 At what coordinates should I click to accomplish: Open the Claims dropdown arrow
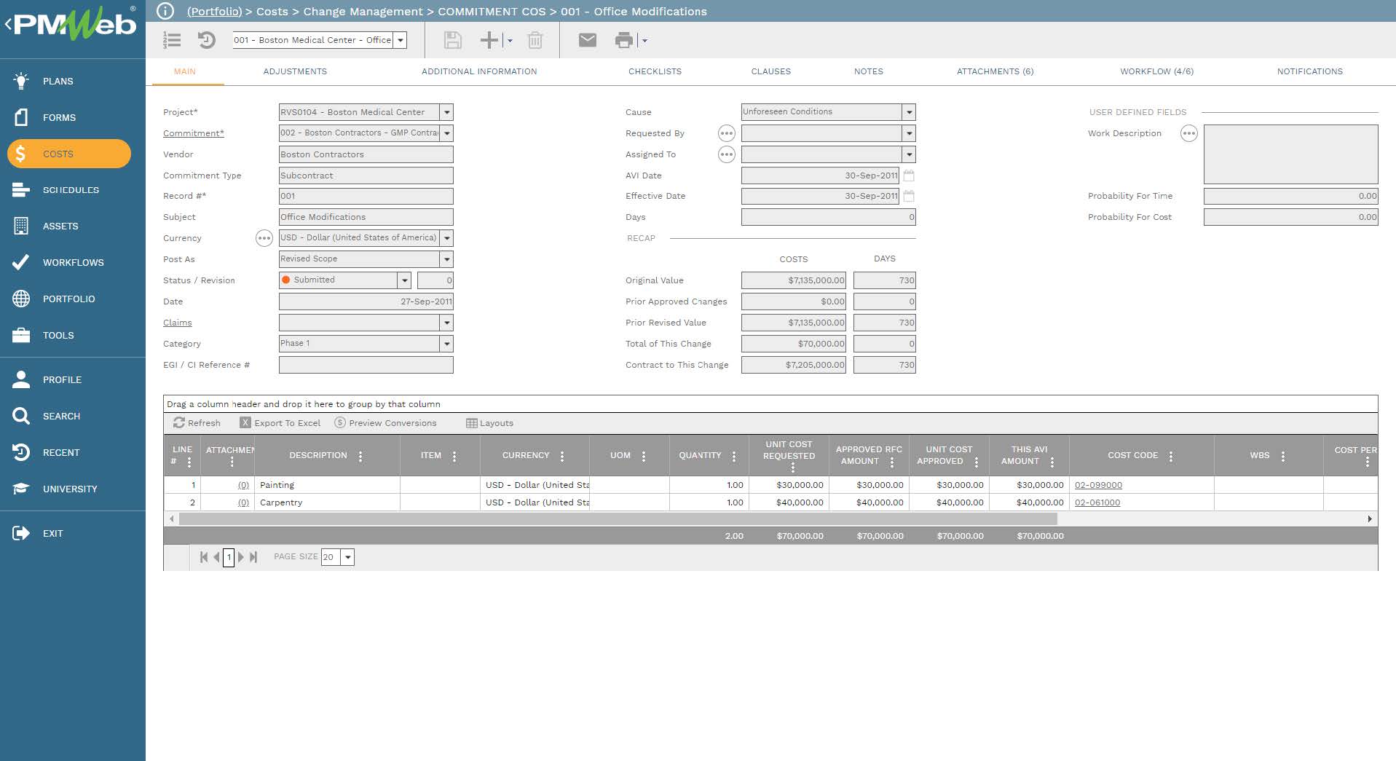[x=447, y=323]
